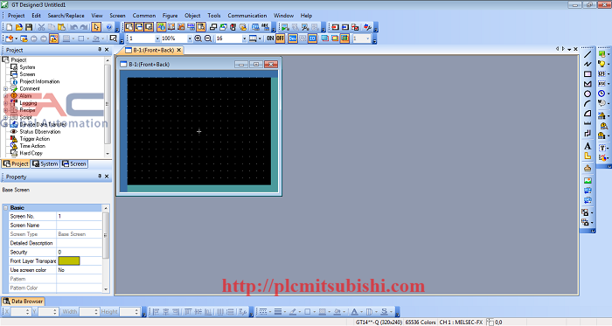Screen dimensions: 612x326
Task: Select Trigger Action in project tree
Action: tap(35, 139)
